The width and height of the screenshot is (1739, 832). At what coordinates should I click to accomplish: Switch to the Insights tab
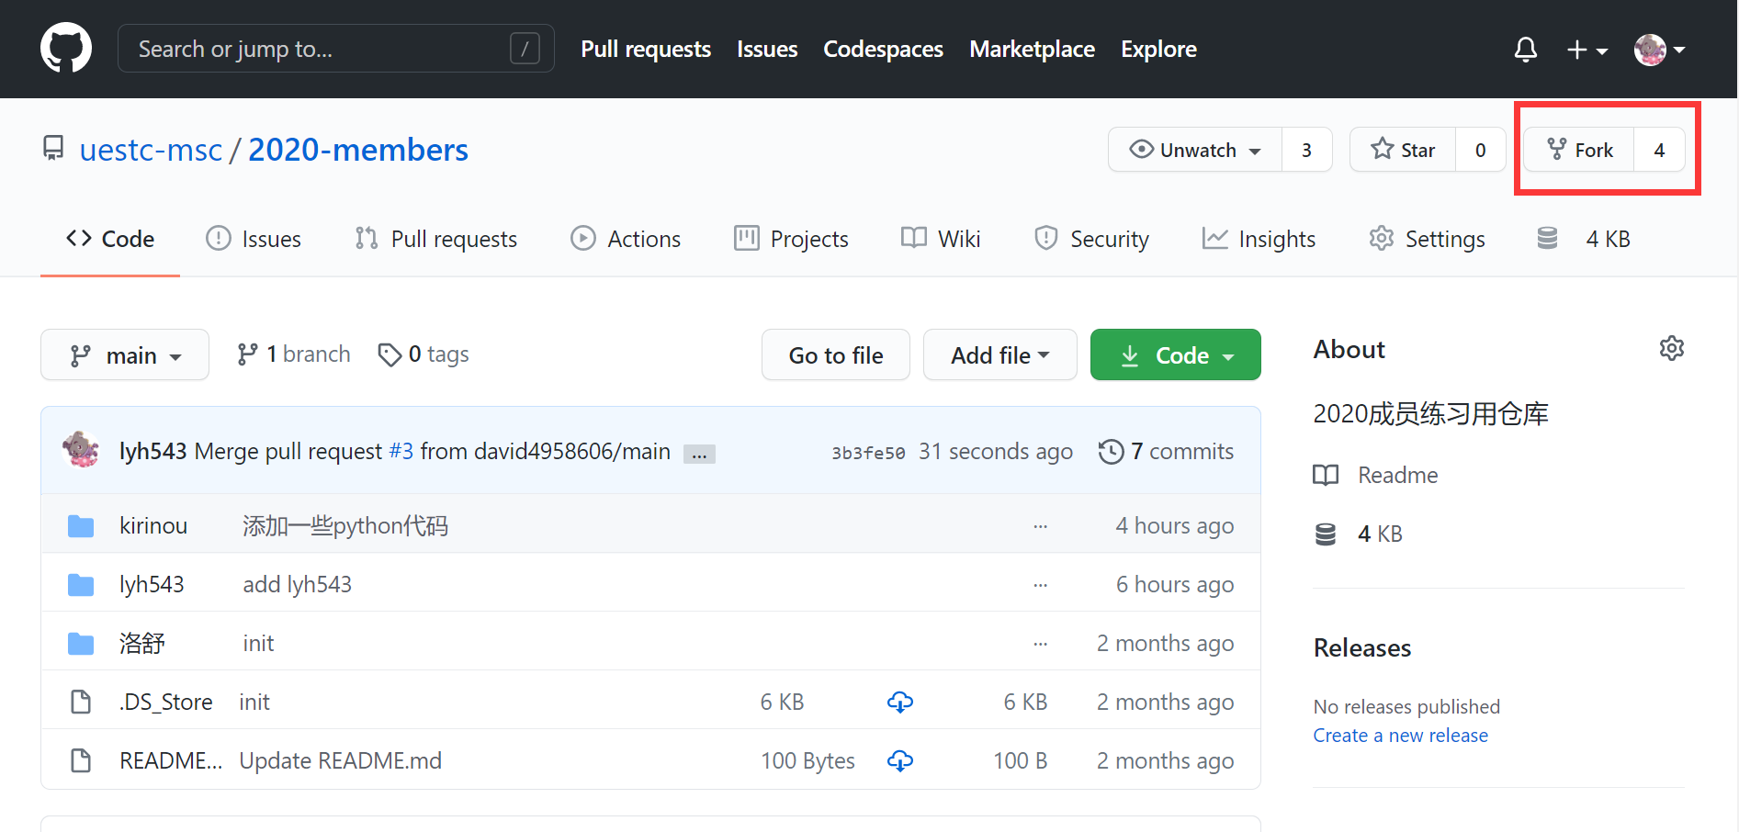click(1259, 239)
